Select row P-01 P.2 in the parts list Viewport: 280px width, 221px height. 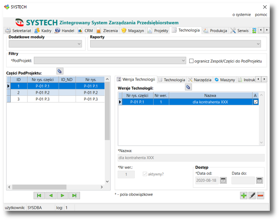(x=56, y=93)
